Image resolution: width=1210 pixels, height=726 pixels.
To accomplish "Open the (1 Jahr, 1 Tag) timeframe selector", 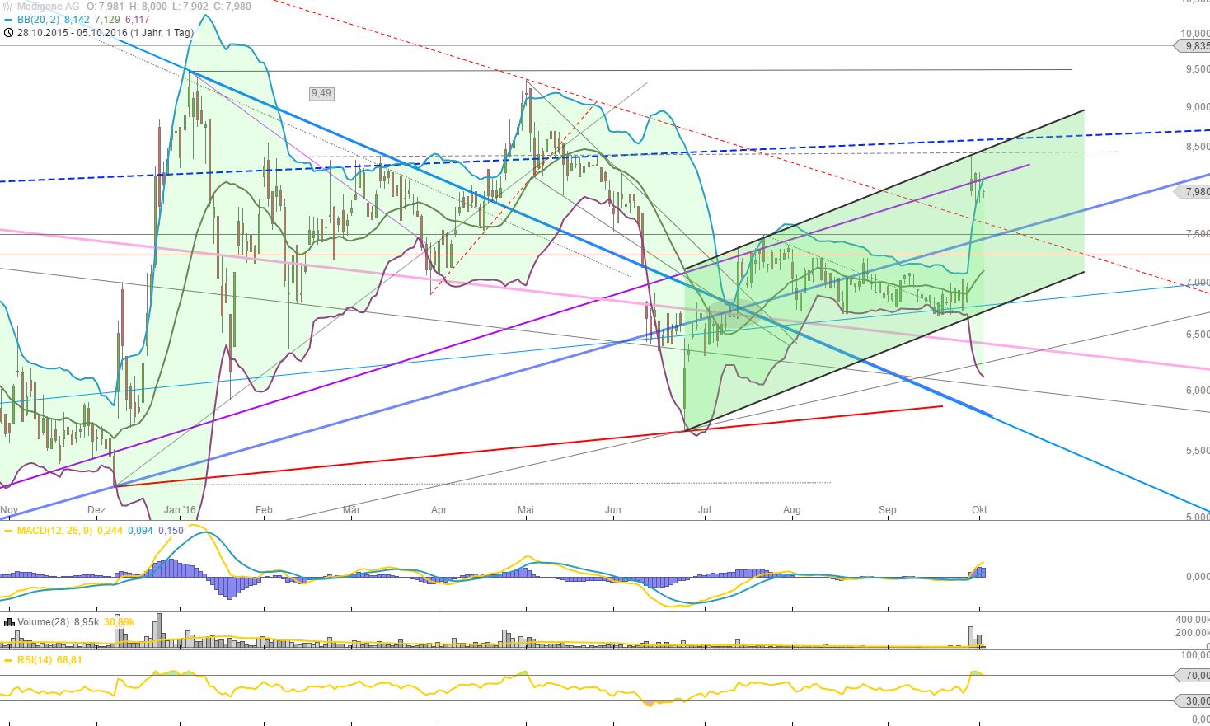I will (x=163, y=33).
